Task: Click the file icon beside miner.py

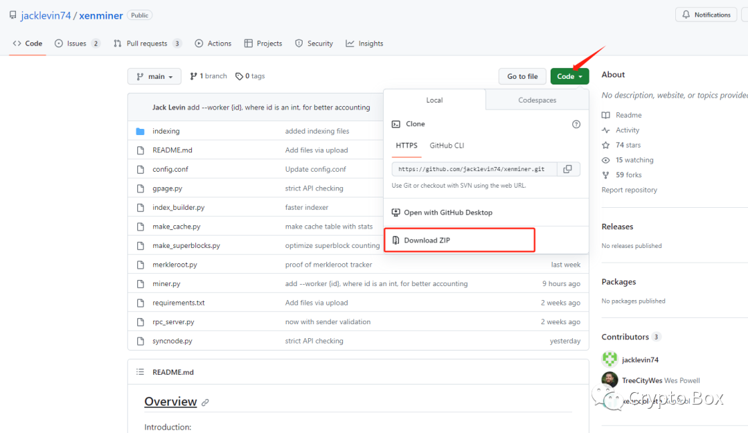Action: 140,284
